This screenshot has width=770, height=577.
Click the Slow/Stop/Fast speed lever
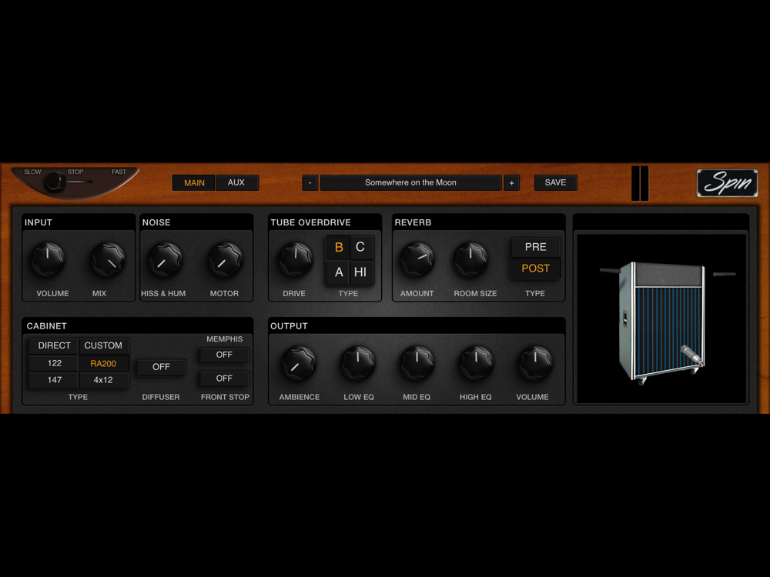click(56, 182)
